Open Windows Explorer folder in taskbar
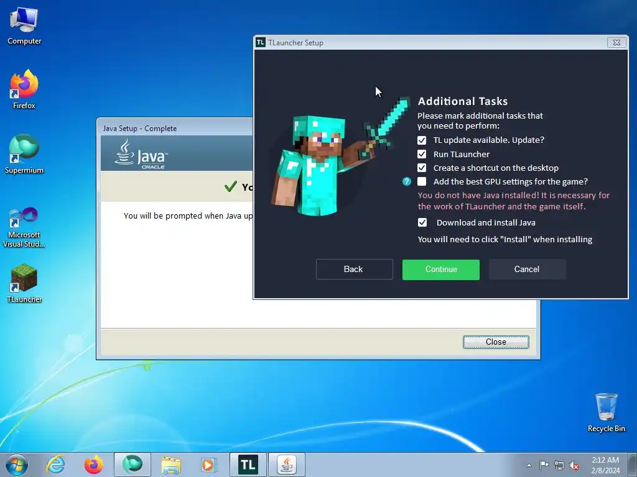Viewport: 637px width, 477px height. [171, 465]
